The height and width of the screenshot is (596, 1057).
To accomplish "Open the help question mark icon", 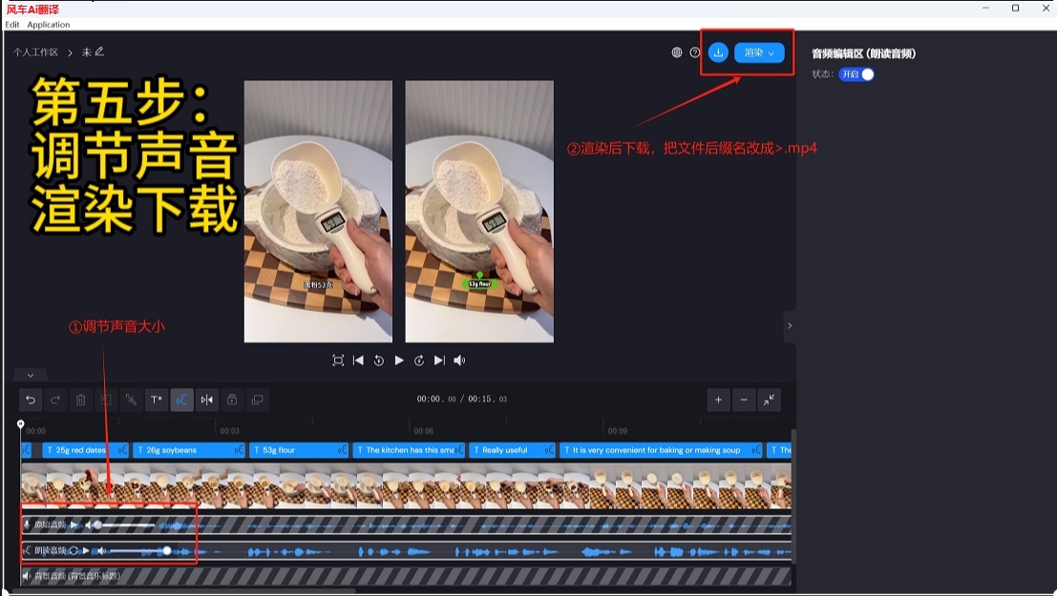I will [695, 52].
